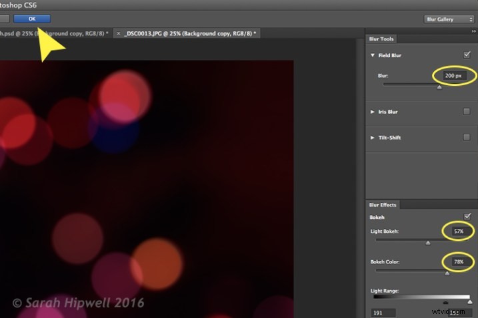Click the Light Range white slider handle
478x318 pixels.
(x=470, y=302)
